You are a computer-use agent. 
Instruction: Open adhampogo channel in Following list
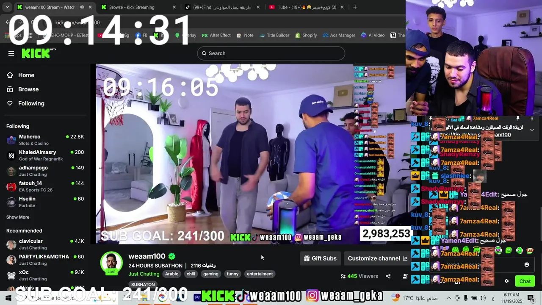pos(45,171)
